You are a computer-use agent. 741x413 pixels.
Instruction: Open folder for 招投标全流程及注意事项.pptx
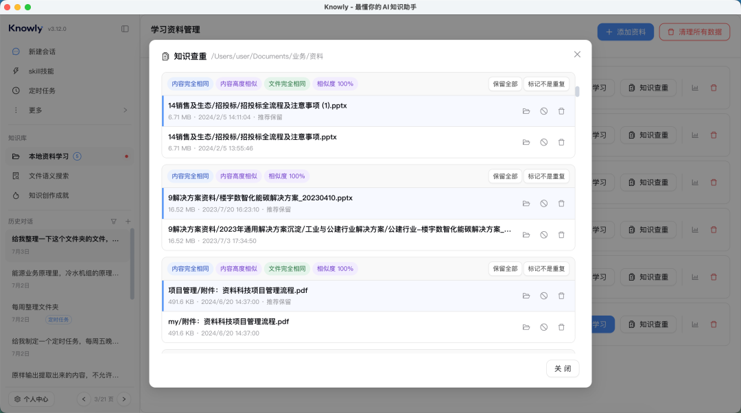[x=526, y=142]
